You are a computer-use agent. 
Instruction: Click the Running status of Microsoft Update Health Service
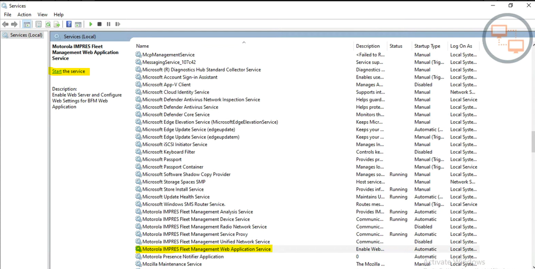398,197
